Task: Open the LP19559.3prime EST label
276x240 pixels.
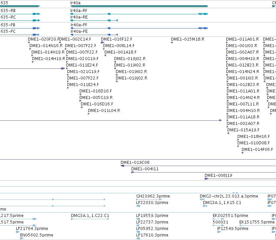Action: (x=152, y=216)
